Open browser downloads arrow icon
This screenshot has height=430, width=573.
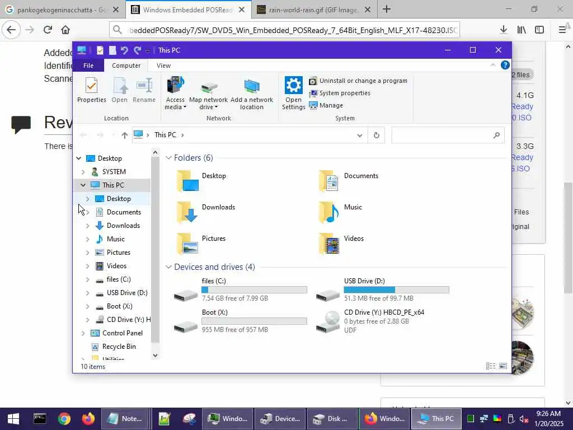point(504,30)
